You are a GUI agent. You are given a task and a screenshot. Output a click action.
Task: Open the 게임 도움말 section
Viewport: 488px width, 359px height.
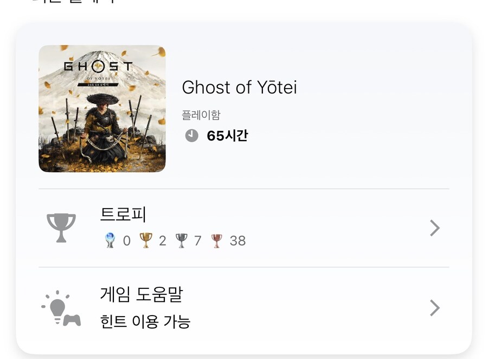coord(142,294)
